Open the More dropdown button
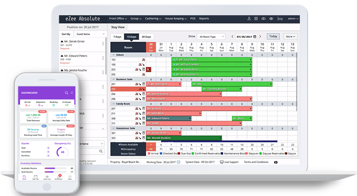 [x=289, y=36]
